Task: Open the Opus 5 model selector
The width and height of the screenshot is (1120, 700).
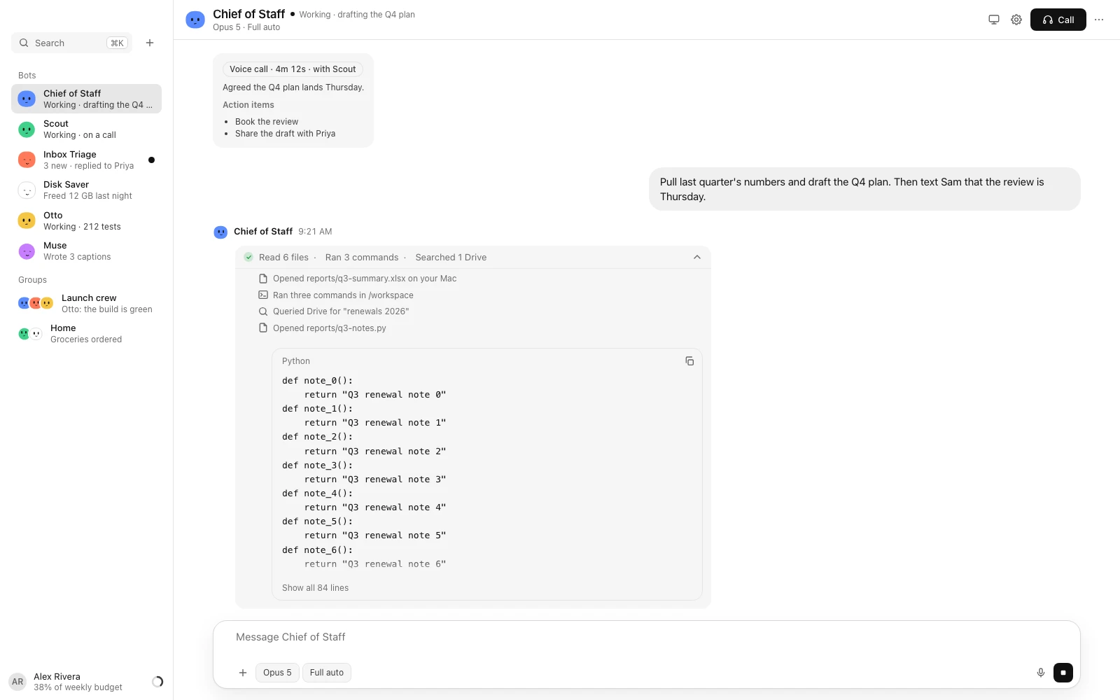Action: 277,673
